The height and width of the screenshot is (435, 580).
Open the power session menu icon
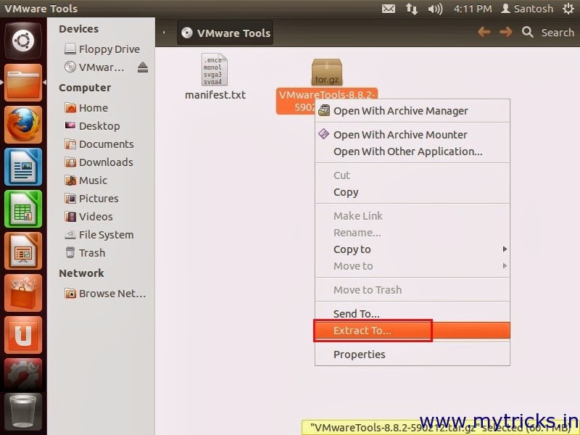click(568, 9)
